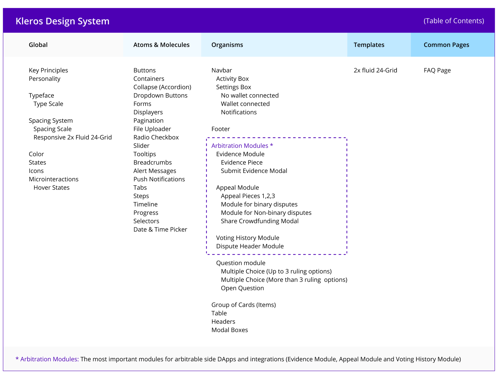Switch to the Templates tab
498x379 pixels.
point(369,45)
